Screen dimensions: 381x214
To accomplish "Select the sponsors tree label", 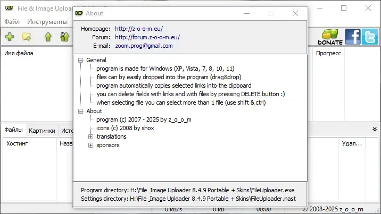I will pos(108,145).
